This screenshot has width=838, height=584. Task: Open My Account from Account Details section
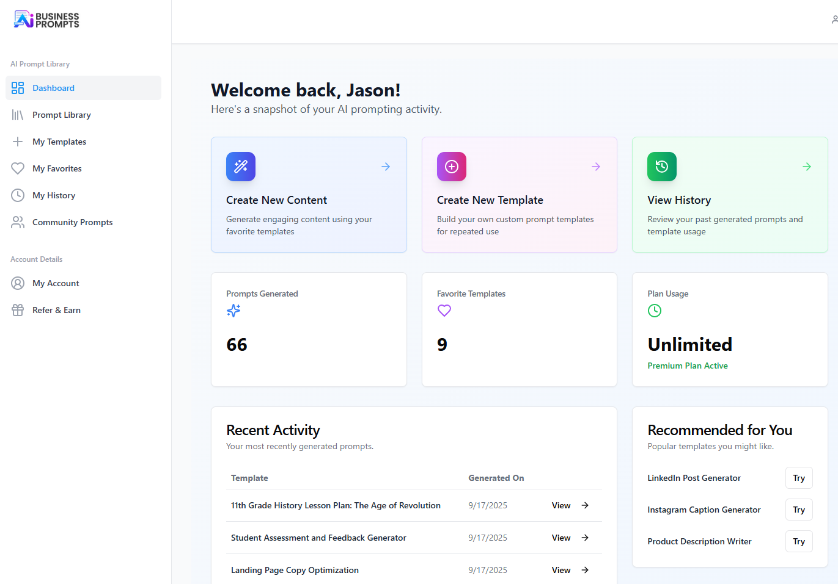56,283
